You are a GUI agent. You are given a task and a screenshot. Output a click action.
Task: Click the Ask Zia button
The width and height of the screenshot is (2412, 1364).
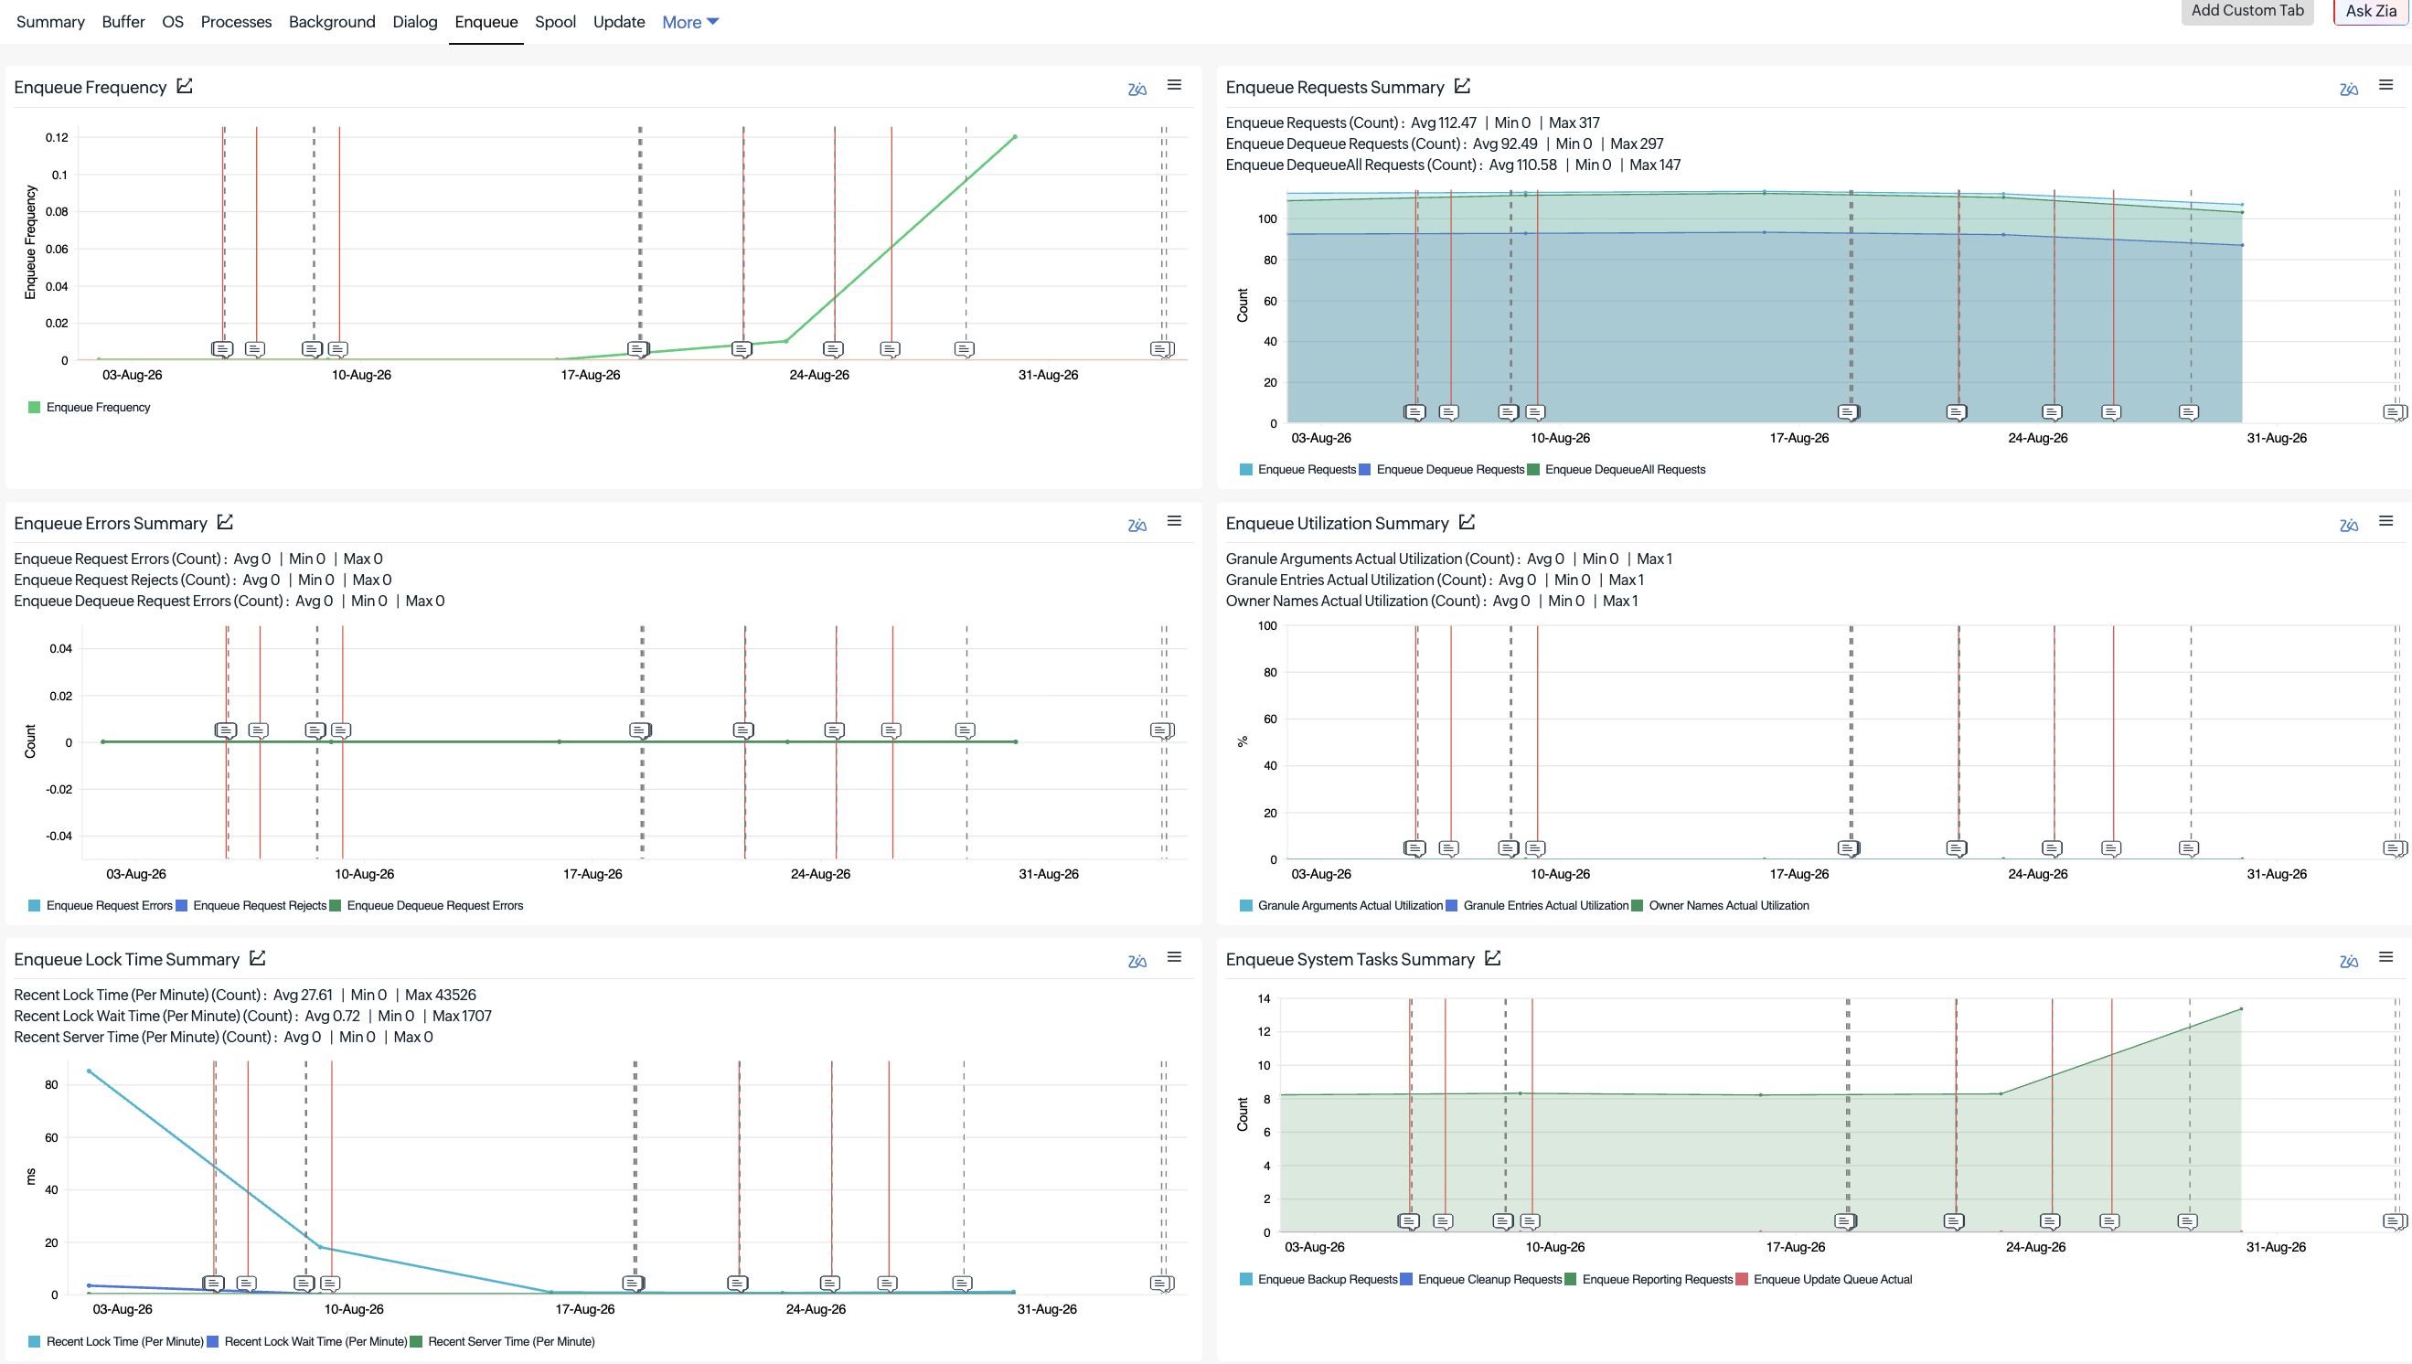click(2371, 10)
